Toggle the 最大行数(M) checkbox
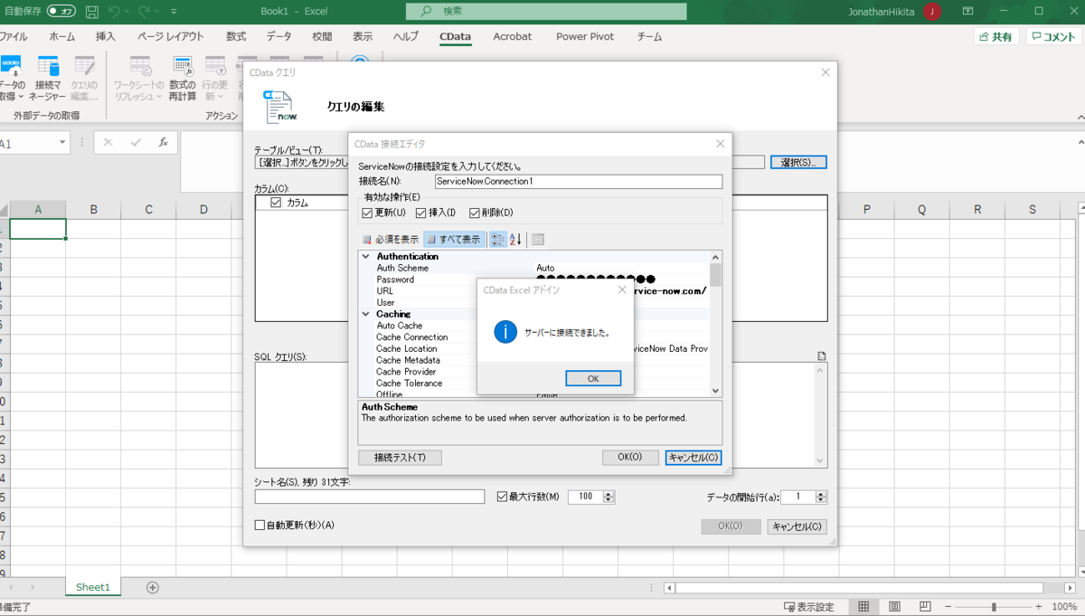The width and height of the screenshot is (1085, 616). (501, 496)
